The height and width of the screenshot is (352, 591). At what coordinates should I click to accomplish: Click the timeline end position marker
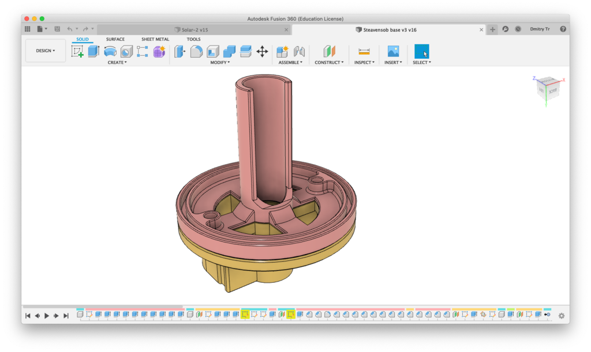click(x=547, y=315)
